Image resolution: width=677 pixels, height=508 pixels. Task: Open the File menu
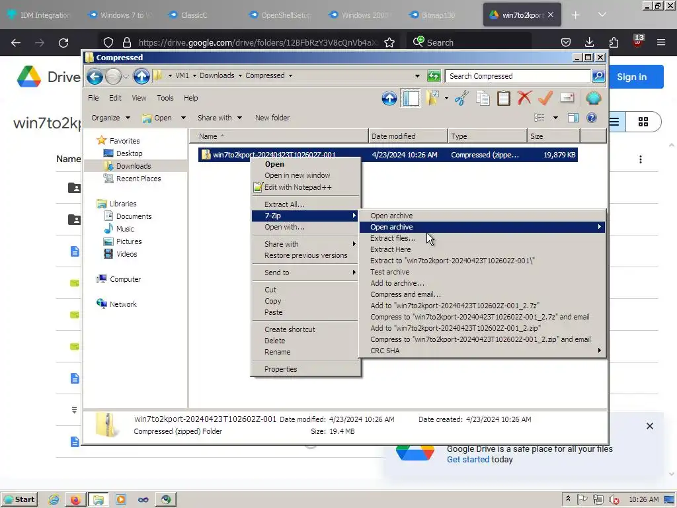93,98
